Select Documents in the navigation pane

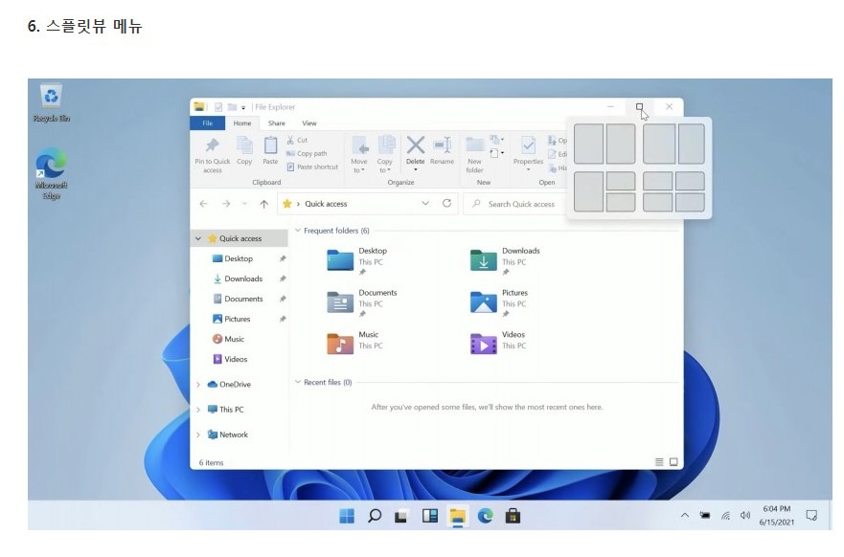coord(243,299)
